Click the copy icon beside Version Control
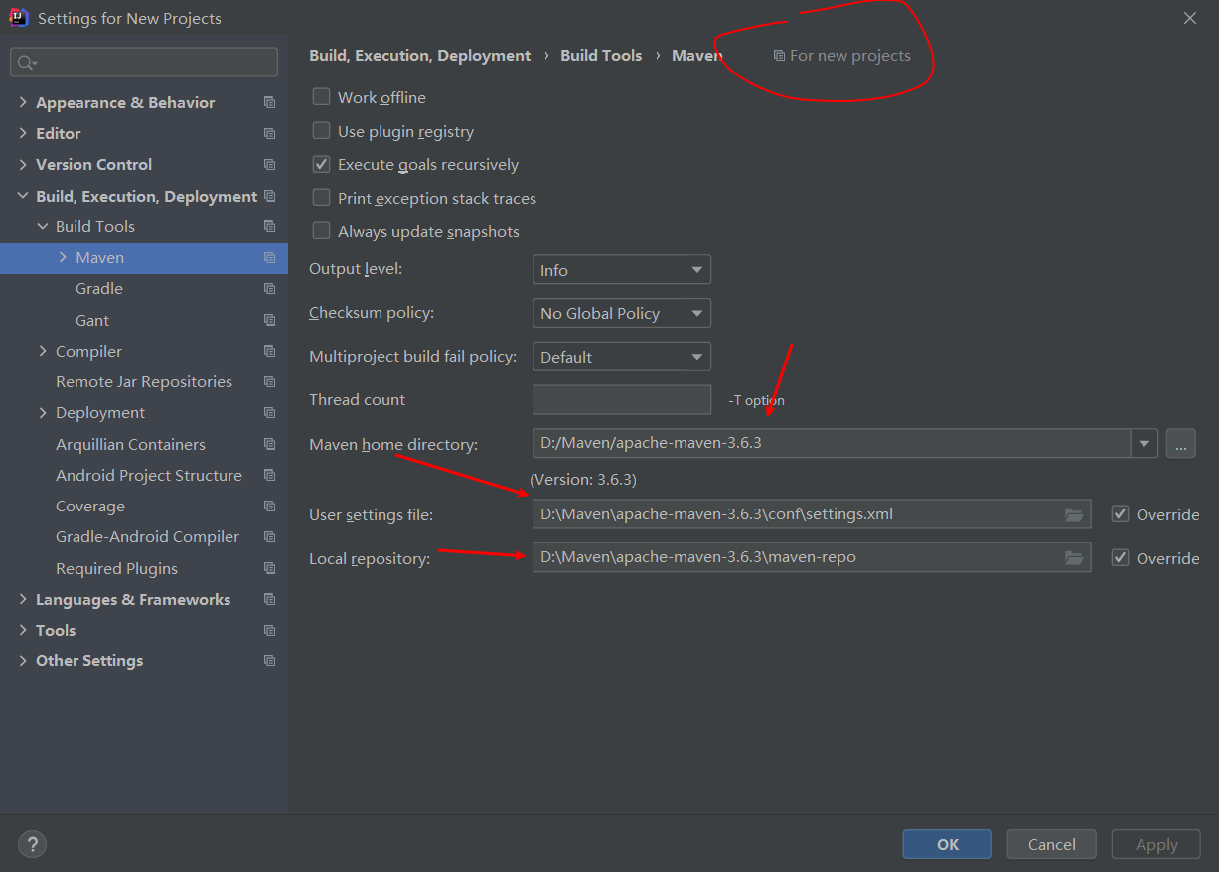The width and height of the screenshot is (1219, 872). (269, 164)
